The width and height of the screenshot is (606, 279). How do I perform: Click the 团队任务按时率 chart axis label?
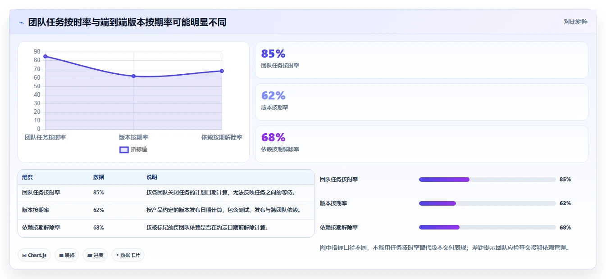(46, 137)
